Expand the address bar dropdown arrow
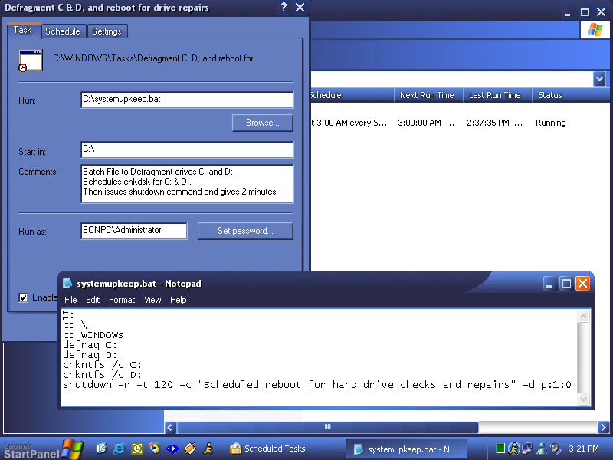This screenshot has height=460, width=613. (598, 79)
